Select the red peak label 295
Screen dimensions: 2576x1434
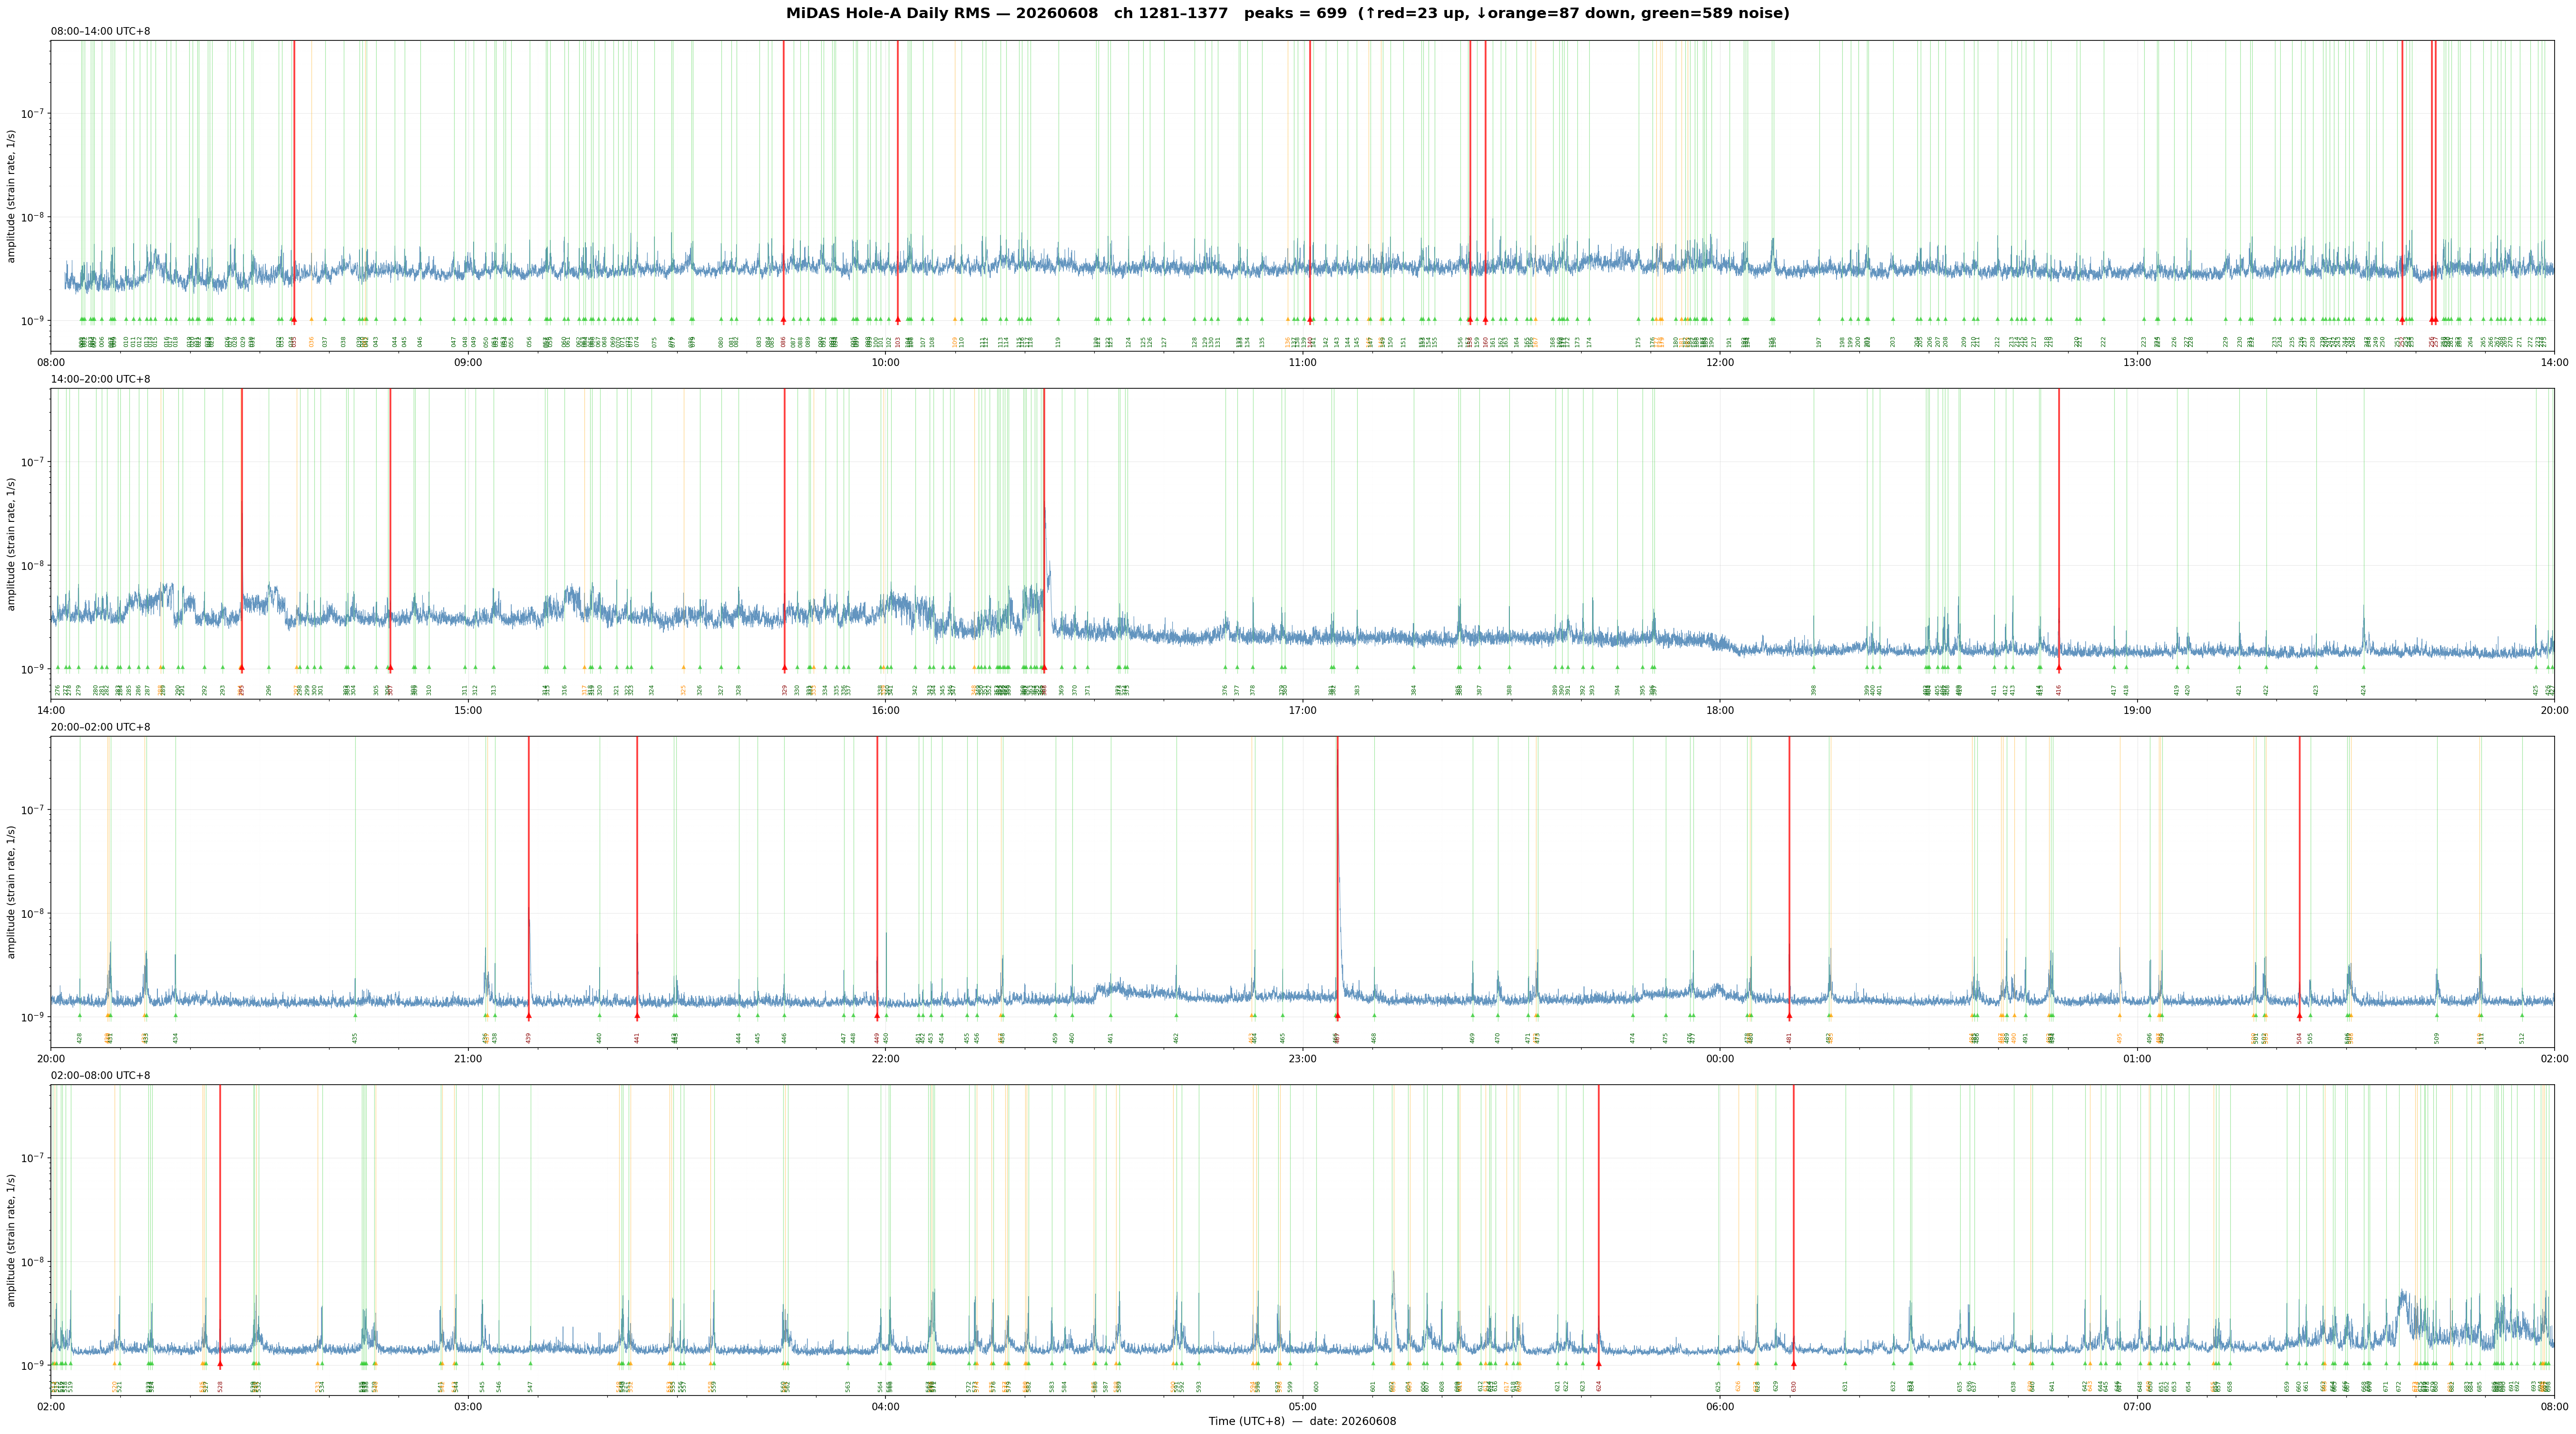(242, 690)
